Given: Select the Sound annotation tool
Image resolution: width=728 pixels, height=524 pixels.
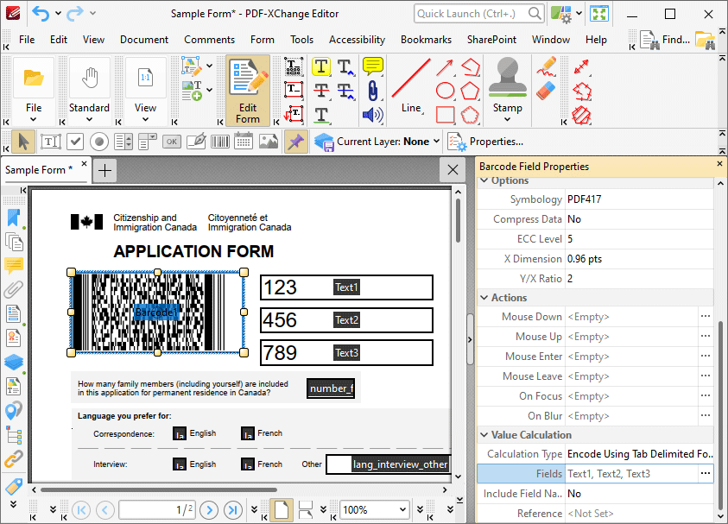Looking at the screenshot, I should pyautogui.click(x=372, y=115).
